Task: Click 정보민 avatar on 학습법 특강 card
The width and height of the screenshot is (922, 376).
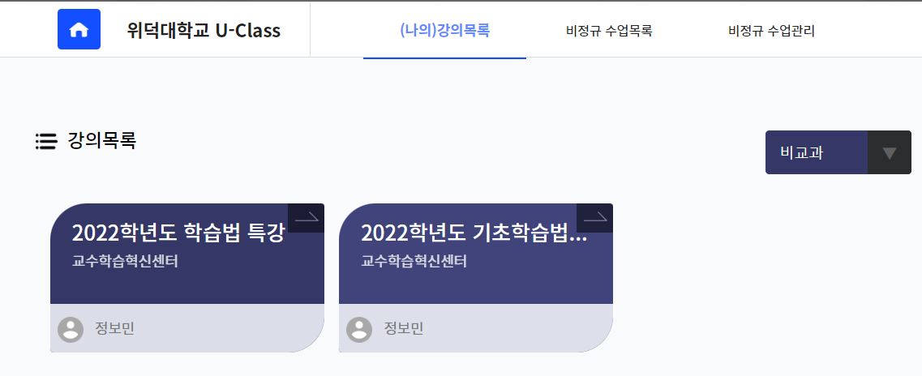Action: [x=71, y=330]
